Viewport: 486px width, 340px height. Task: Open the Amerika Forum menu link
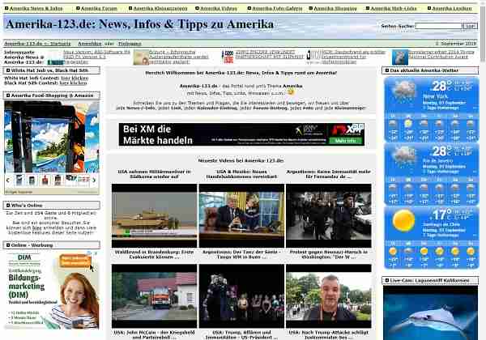[x=99, y=8]
